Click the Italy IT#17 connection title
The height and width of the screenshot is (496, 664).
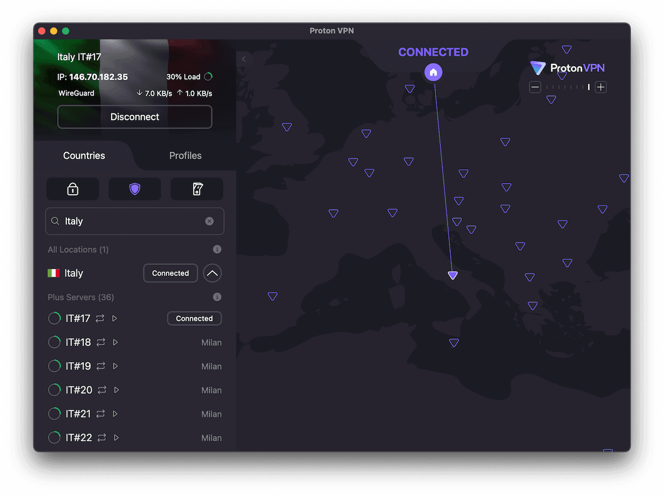pyautogui.click(x=79, y=57)
